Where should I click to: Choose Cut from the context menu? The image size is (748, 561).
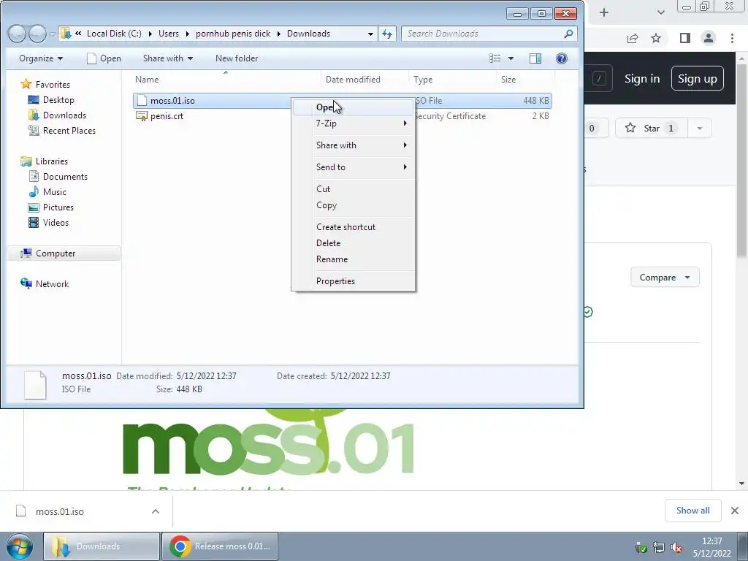tap(353, 189)
